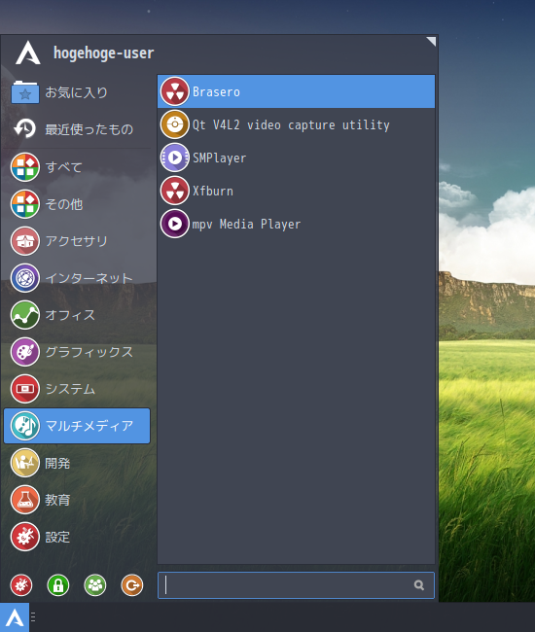Open the アクセサリ accessories category
The width and height of the screenshot is (535, 632).
click(x=77, y=241)
